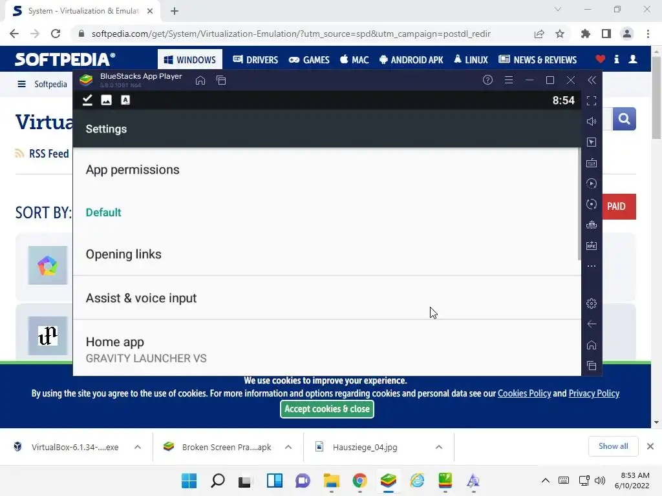Open File Explorer from taskbar

click(x=332, y=480)
